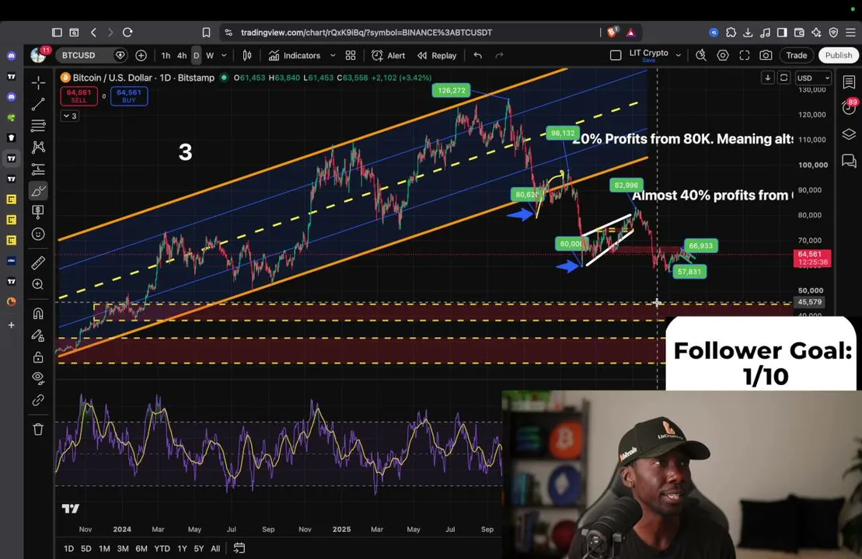Toggle lock all drawings
The height and width of the screenshot is (559, 862).
38,357
